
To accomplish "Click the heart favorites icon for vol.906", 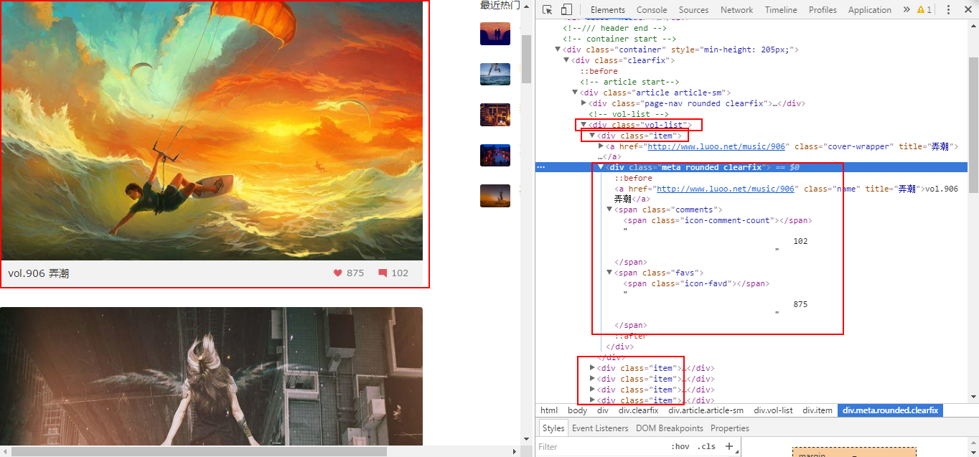I will [337, 273].
